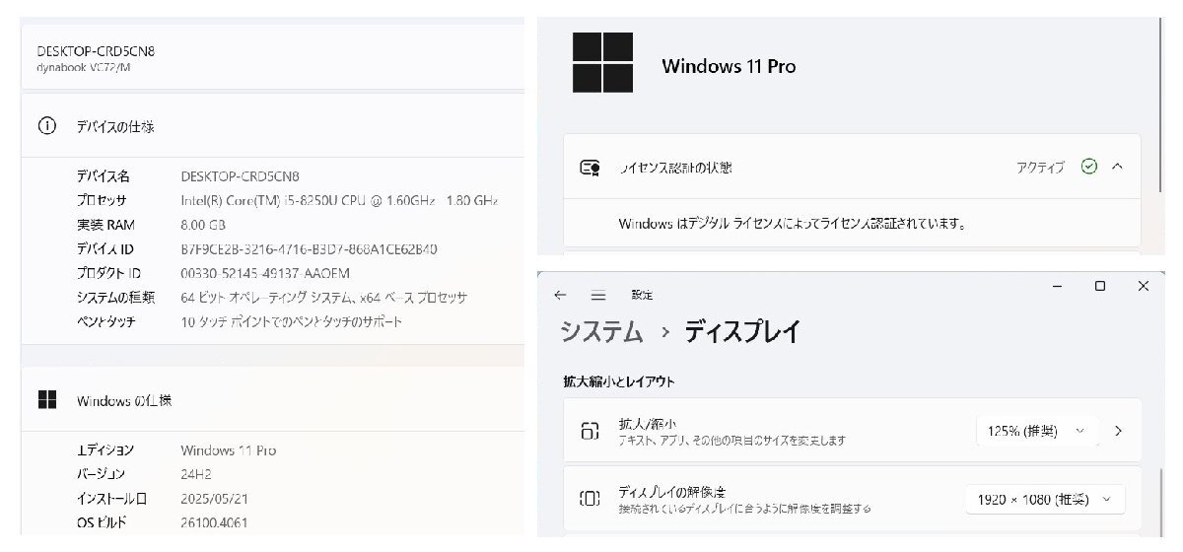Click the 拡大縮小とレイアウト heading
Viewport: 1183px width, 552px height.
pos(619,381)
